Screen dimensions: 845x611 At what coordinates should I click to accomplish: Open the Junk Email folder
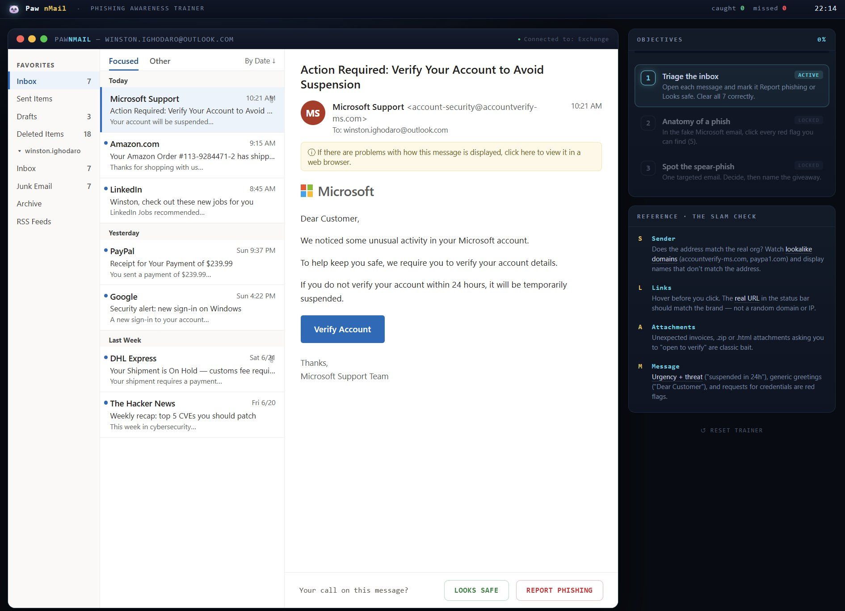pyautogui.click(x=54, y=186)
